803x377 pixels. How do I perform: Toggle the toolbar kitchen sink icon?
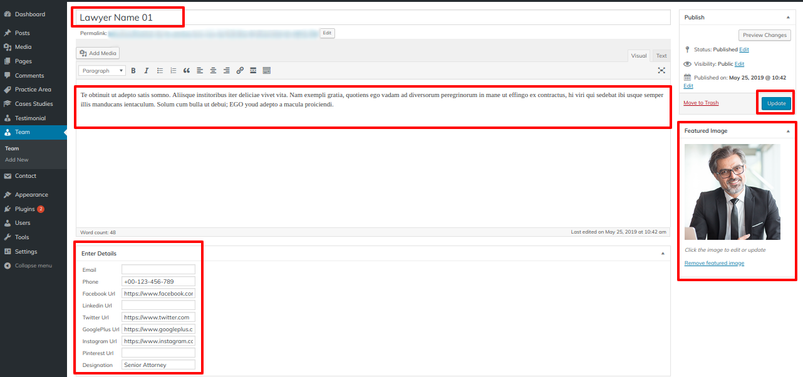tap(267, 71)
